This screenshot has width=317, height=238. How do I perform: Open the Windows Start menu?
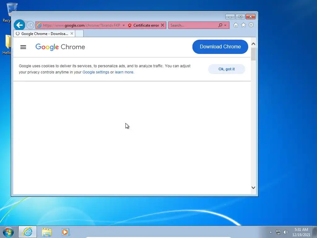pyautogui.click(x=8, y=232)
